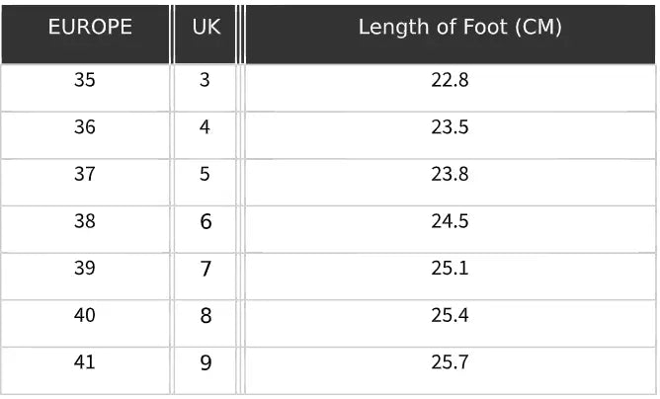
Task: Click the UK size 9 cell
Action: (205, 363)
